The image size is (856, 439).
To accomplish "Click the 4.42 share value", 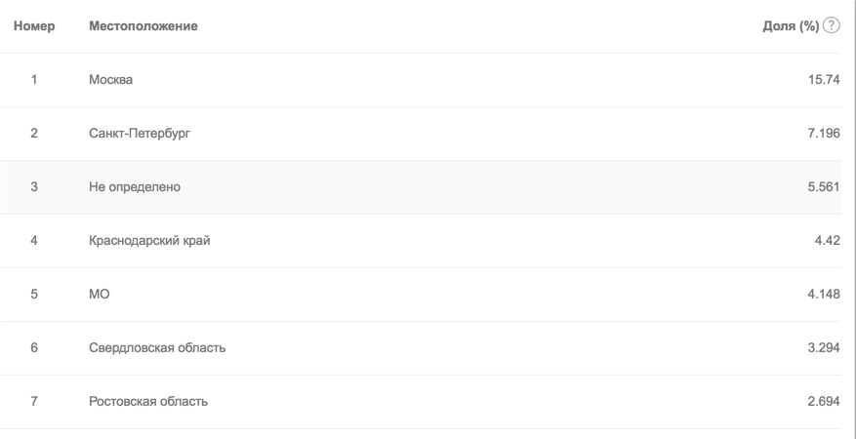I will pos(827,241).
